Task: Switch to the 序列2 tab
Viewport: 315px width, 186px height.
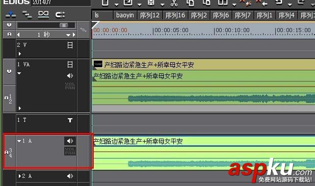Action: point(199,15)
